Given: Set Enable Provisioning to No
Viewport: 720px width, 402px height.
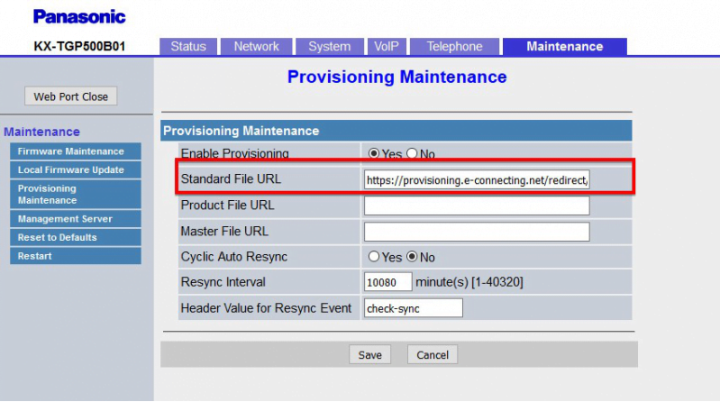Looking at the screenshot, I should [412, 153].
